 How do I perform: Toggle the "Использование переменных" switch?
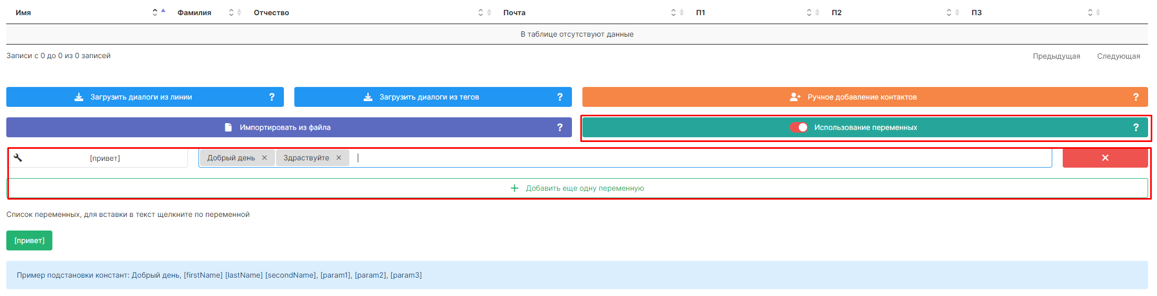pos(799,127)
